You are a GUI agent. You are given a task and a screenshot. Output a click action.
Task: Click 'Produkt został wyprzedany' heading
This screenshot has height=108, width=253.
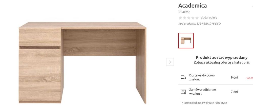coord(222,57)
